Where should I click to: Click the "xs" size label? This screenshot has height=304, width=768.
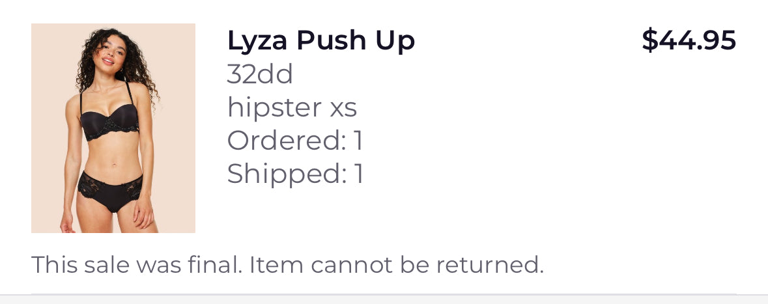[x=343, y=107]
